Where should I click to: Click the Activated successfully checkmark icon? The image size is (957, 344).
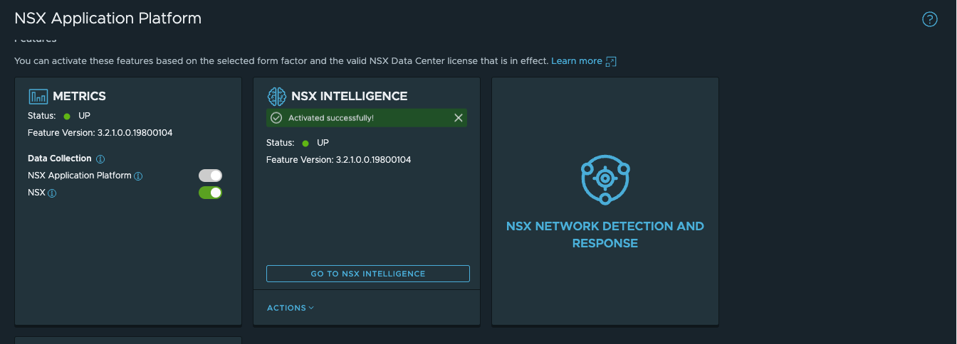tap(276, 118)
